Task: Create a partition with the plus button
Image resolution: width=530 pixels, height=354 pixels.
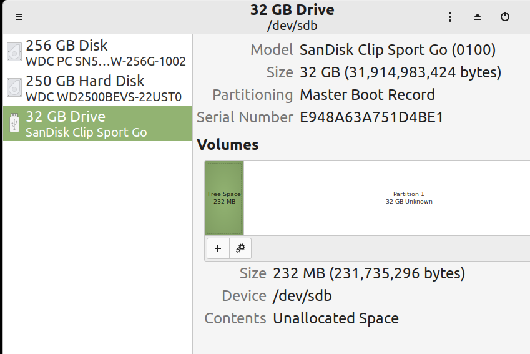Action: coord(218,248)
